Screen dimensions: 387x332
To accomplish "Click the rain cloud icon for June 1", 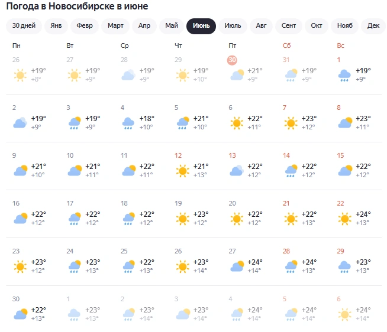I will pyautogui.click(x=344, y=75).
